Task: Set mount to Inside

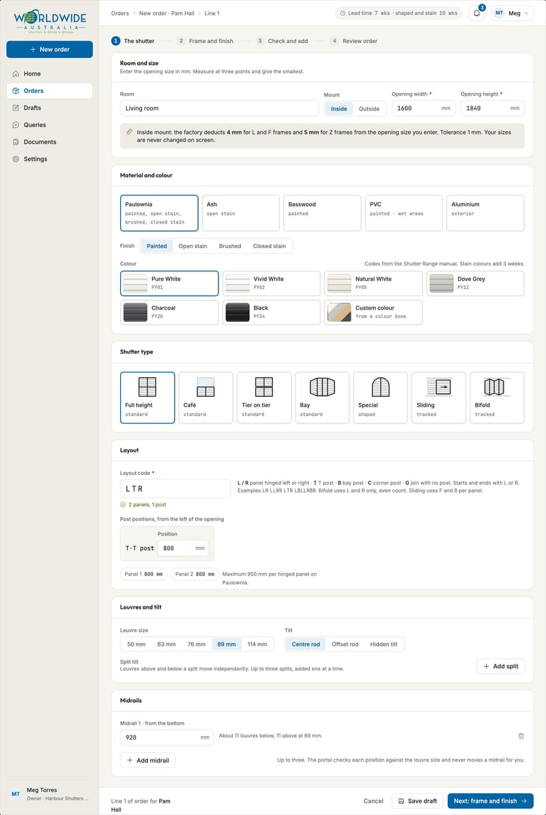Action: pyautogui.click(x=339, y=109)
